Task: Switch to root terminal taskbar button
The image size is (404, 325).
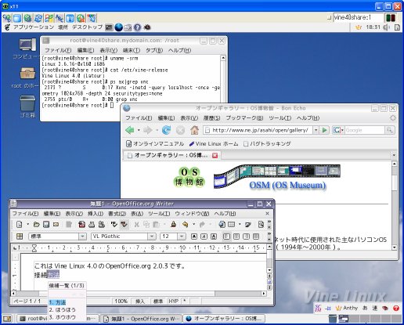Action: coord(58,319)
